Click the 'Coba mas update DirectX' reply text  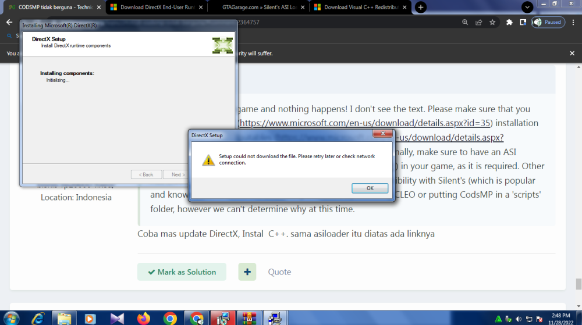click(x=286, y=234)
